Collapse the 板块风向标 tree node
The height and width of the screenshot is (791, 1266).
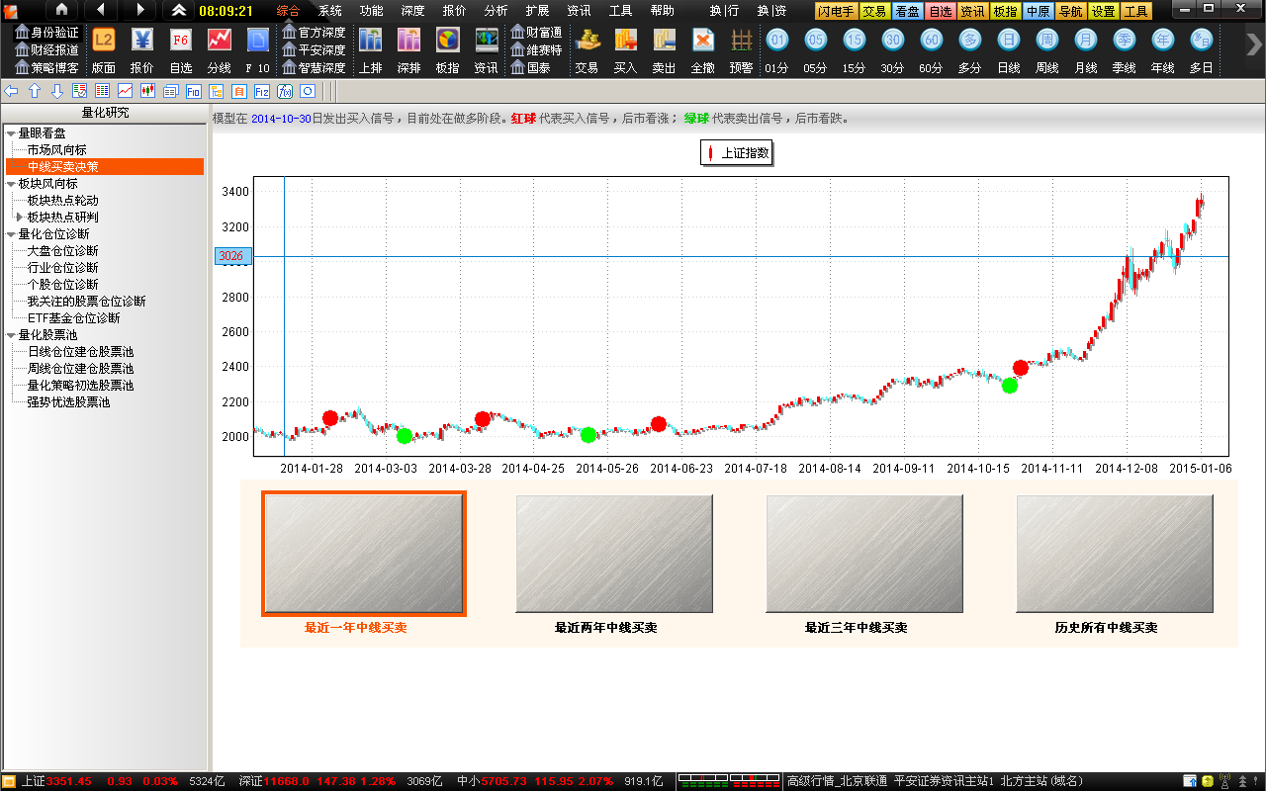[x=11, y=184]
